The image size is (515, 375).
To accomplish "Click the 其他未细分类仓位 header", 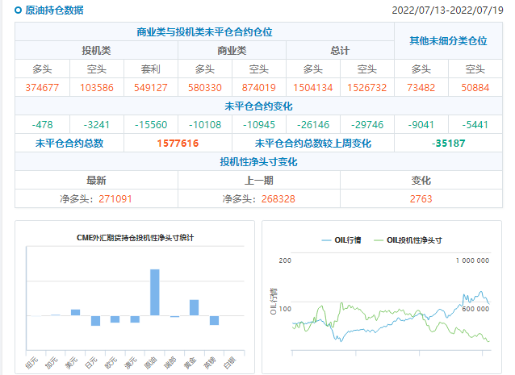I will click(448, 41).
